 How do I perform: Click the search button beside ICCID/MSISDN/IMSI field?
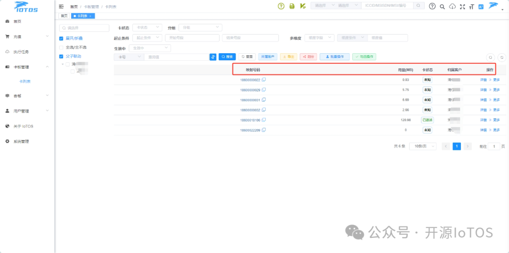tap(419, 6)
